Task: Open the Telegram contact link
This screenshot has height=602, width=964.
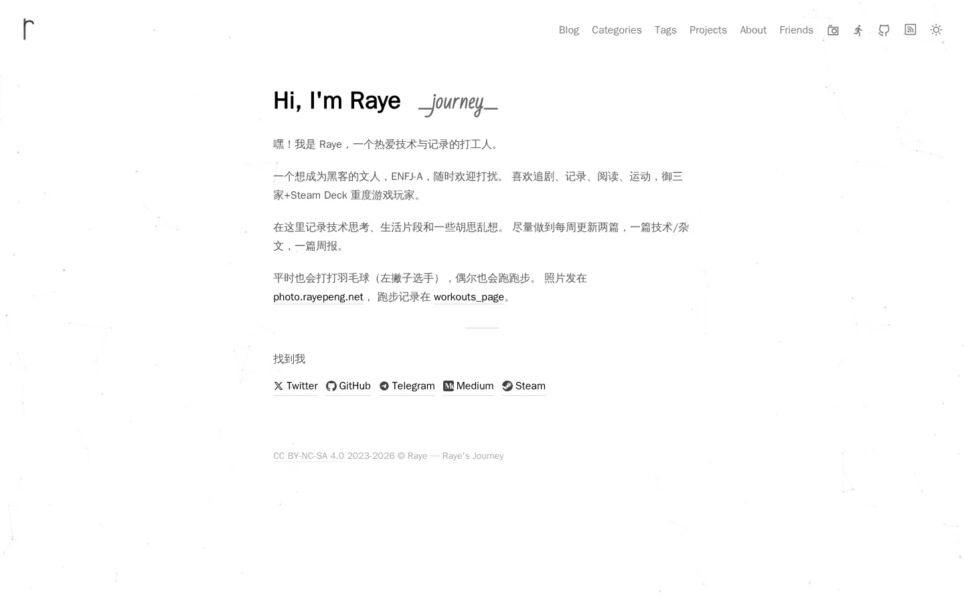Action: (406, 386)
